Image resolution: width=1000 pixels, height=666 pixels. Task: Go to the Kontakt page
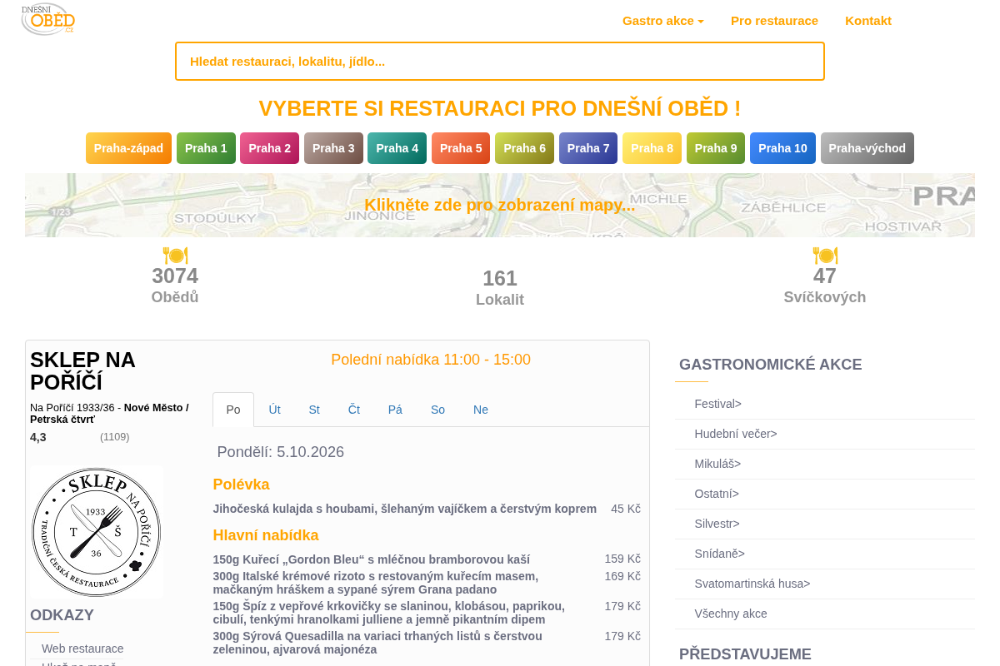(x=868, y=21)
